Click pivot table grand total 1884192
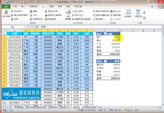This screenshot has width=164, height=113. coord(114,54)
